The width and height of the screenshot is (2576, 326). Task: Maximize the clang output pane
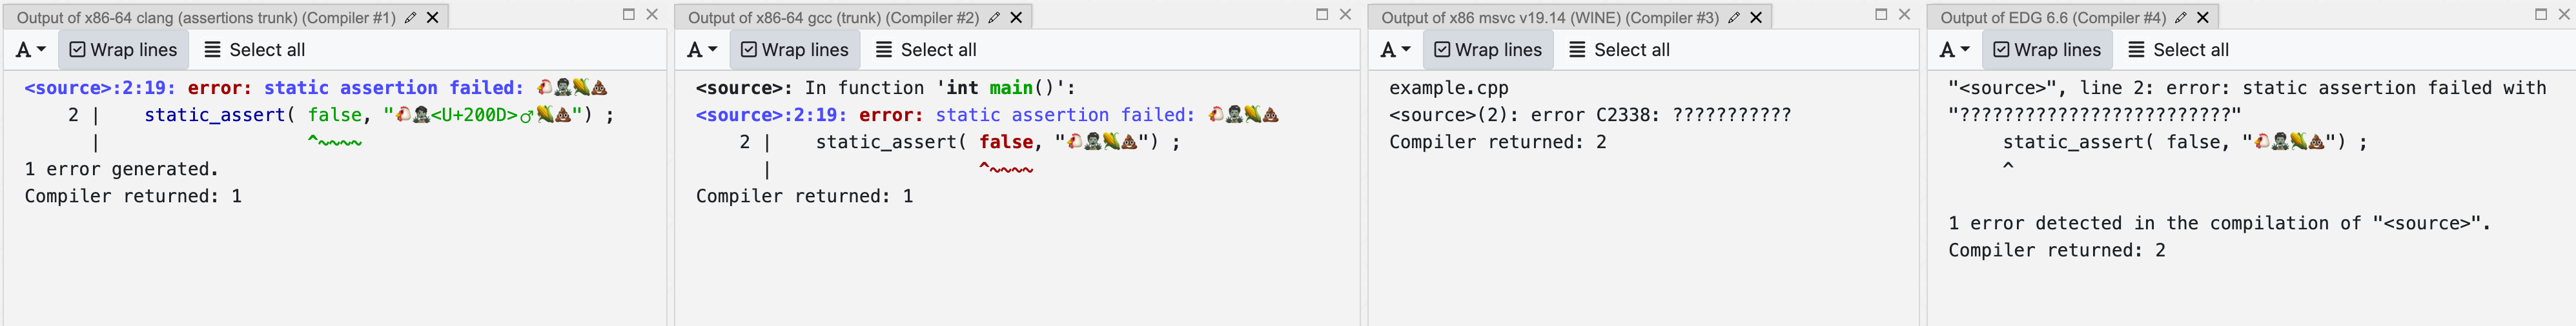pos(629,14)
